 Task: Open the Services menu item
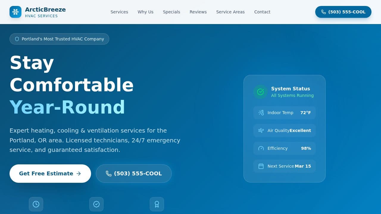[119, 12]
